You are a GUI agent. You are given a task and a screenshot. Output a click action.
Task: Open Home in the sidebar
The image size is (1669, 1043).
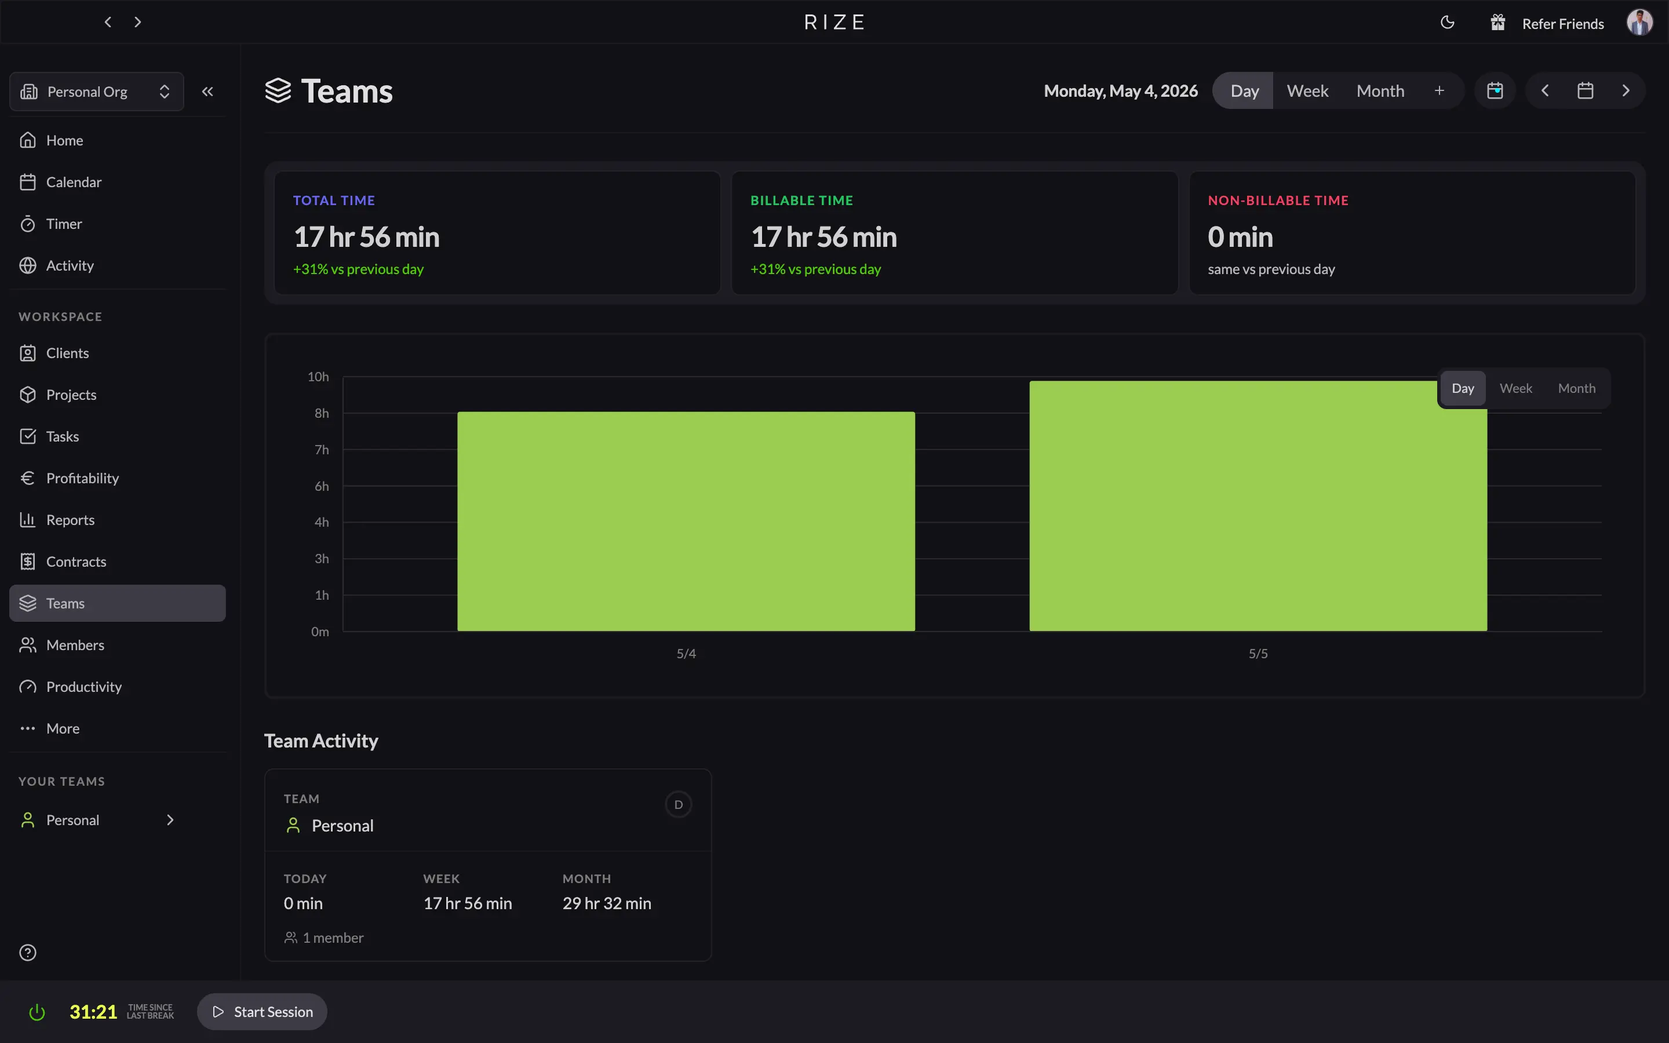click(x=117, y=140)
